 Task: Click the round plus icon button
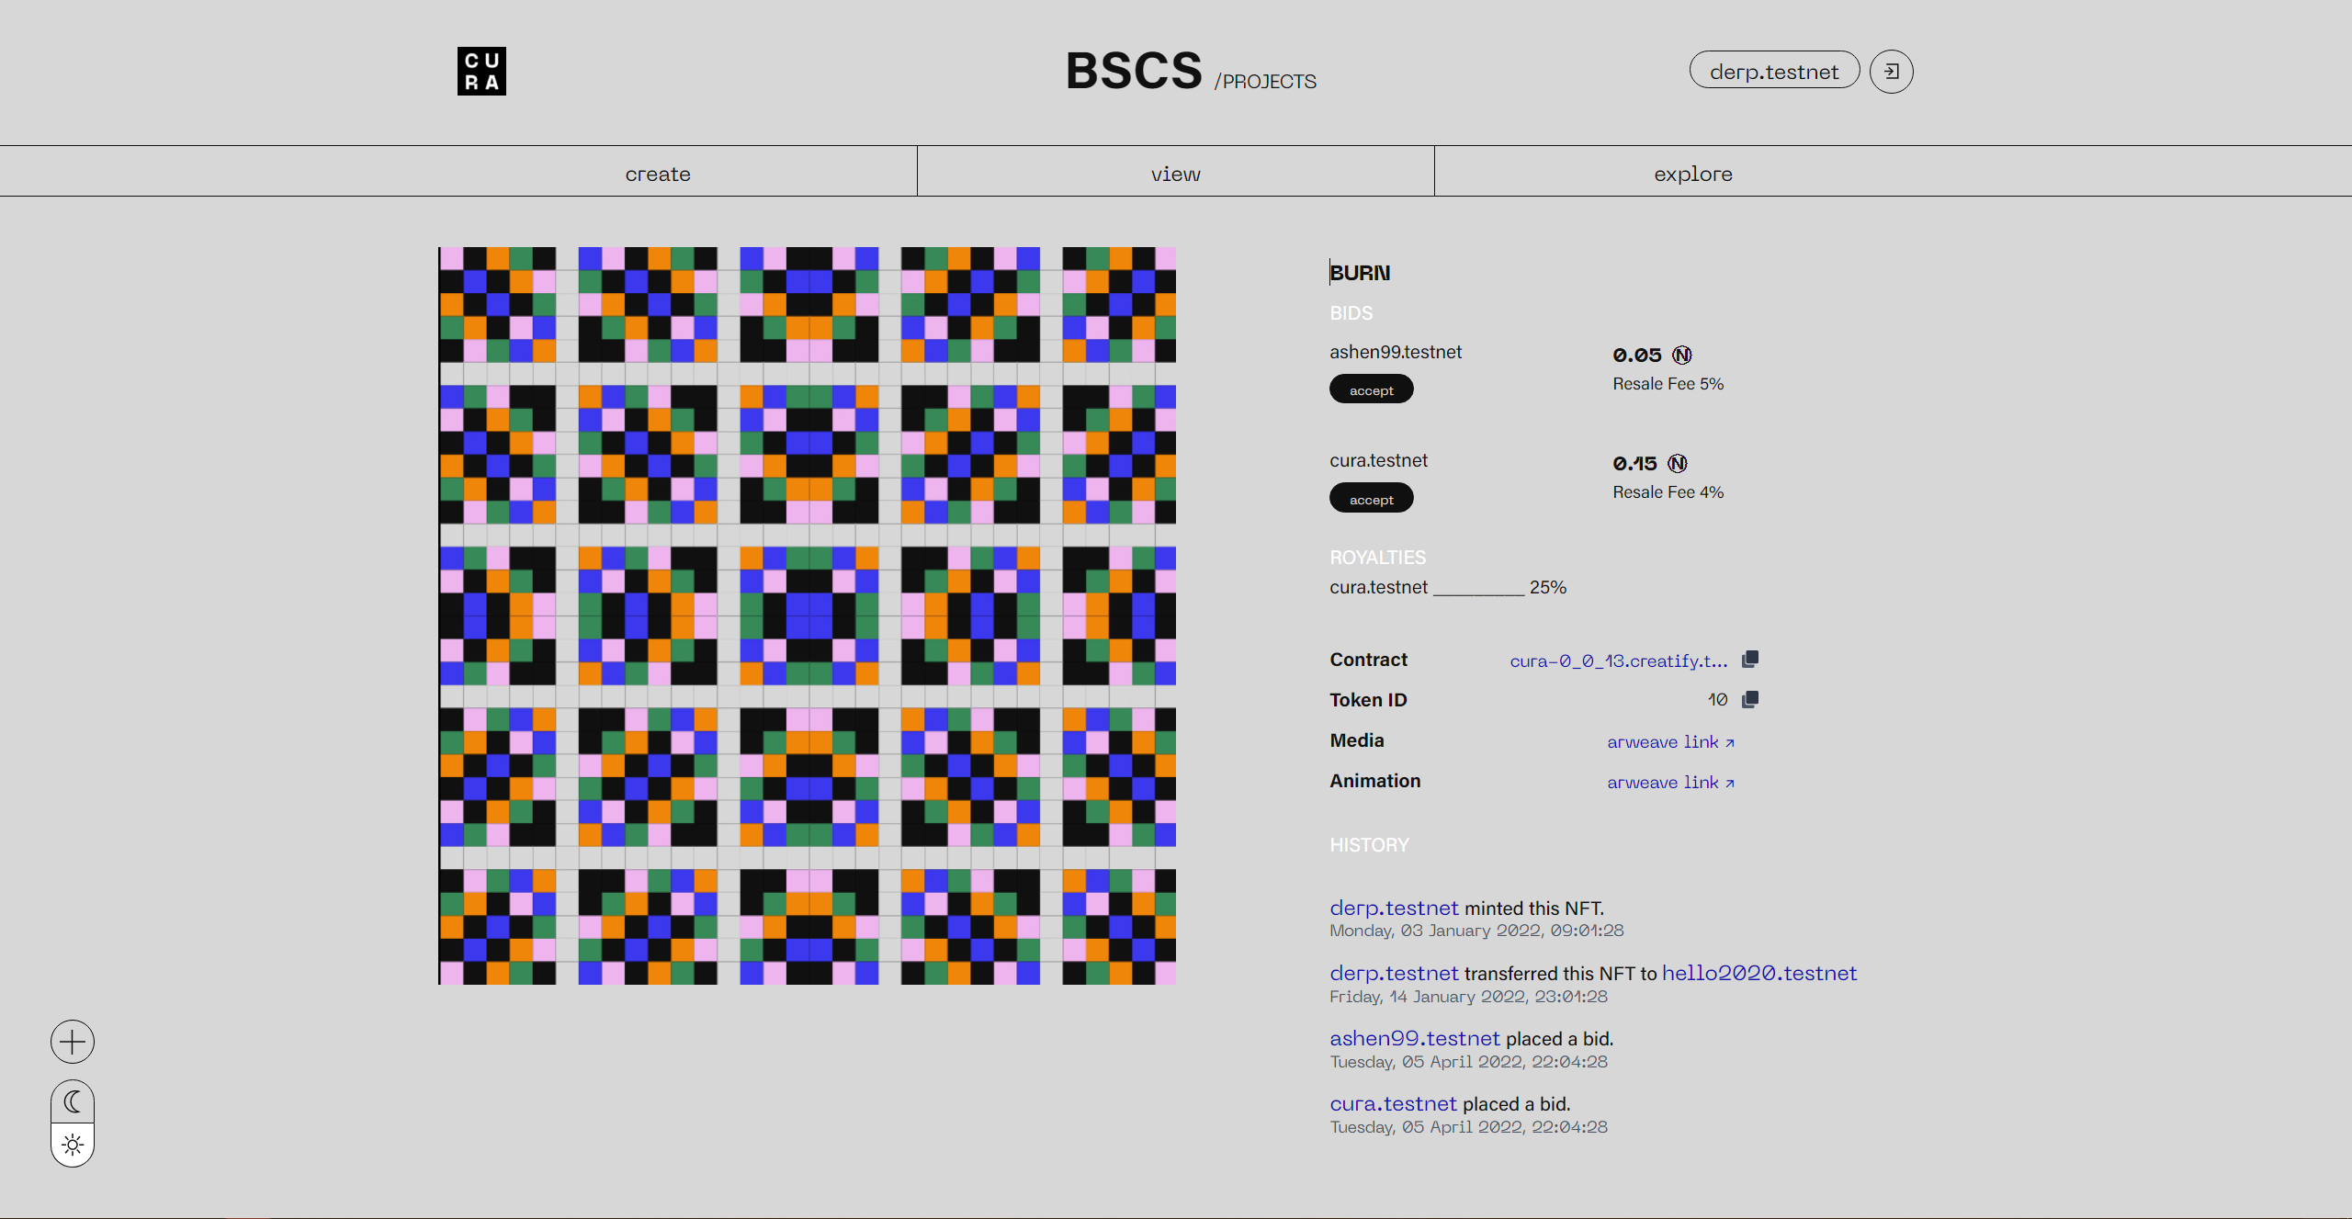tap(73, 1042)
